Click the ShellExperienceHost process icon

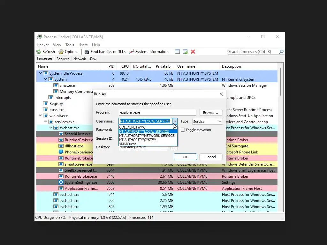point(61,170)
